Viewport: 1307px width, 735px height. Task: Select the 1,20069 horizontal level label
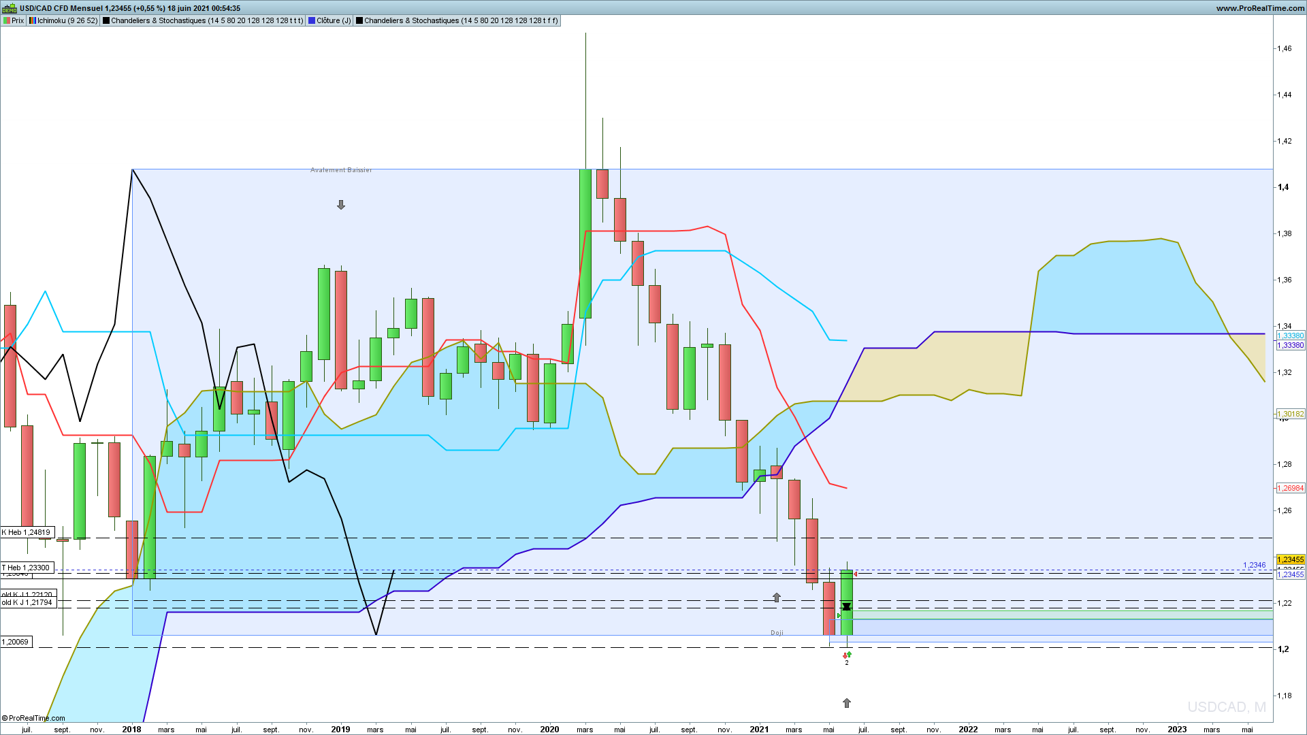(16, 642)
